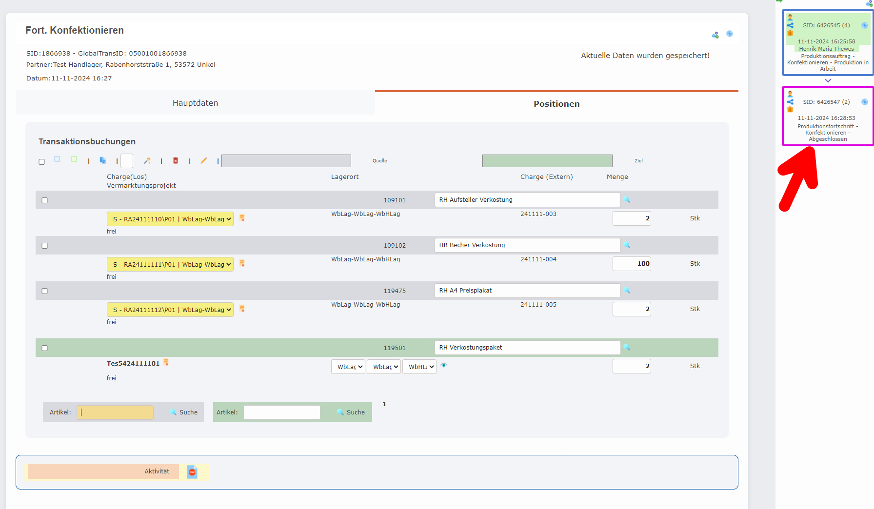Open the first WbLag storage dropdown
Image resolution: width=874 pixels, height=509 pixels.
coord(348,367)
